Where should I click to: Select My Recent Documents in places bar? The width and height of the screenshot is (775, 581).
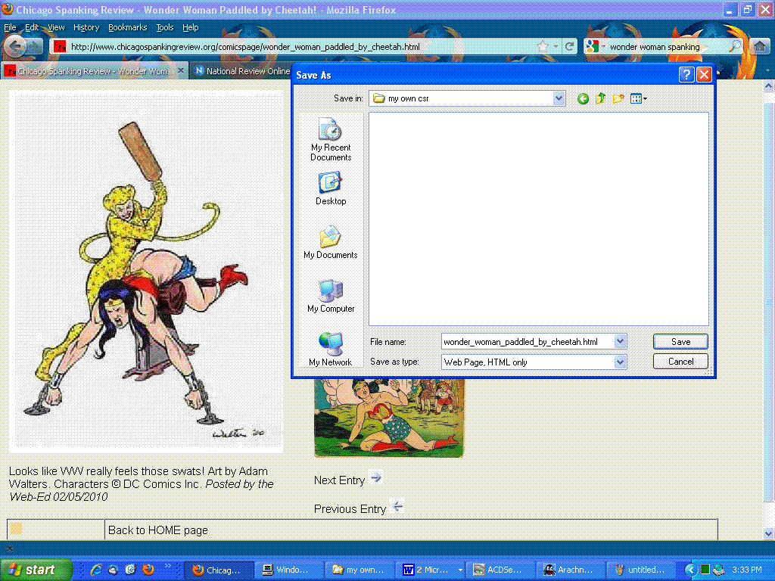click(x=331, y=139)
